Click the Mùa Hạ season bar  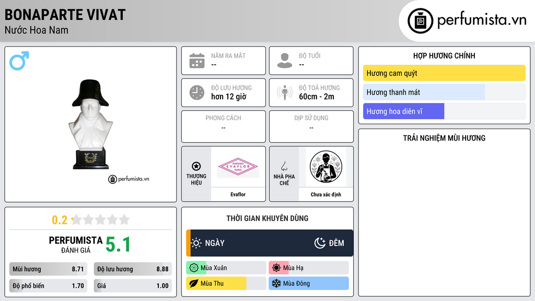[309, 268]
